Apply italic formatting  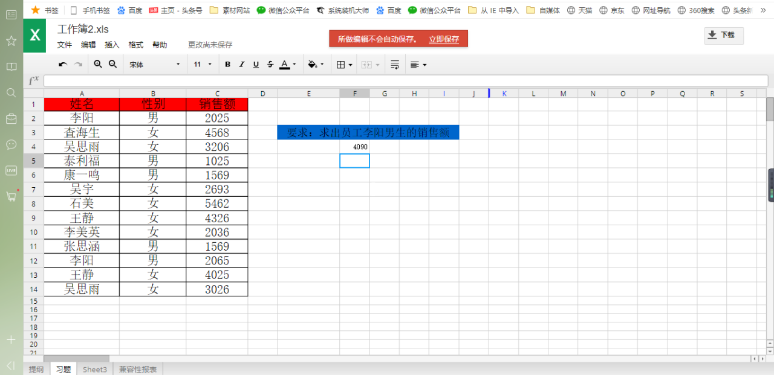[242, 65]
